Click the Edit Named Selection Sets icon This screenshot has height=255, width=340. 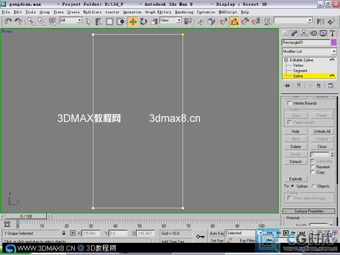point(268,22)
